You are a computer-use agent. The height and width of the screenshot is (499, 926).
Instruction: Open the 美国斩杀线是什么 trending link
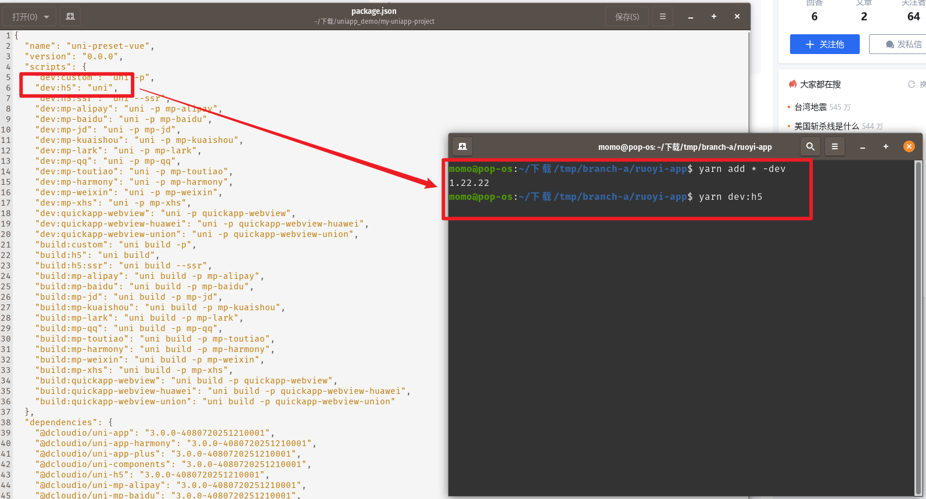[826, 126]
